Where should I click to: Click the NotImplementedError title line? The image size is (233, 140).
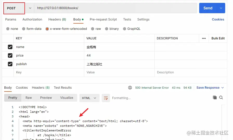point(47,130)
